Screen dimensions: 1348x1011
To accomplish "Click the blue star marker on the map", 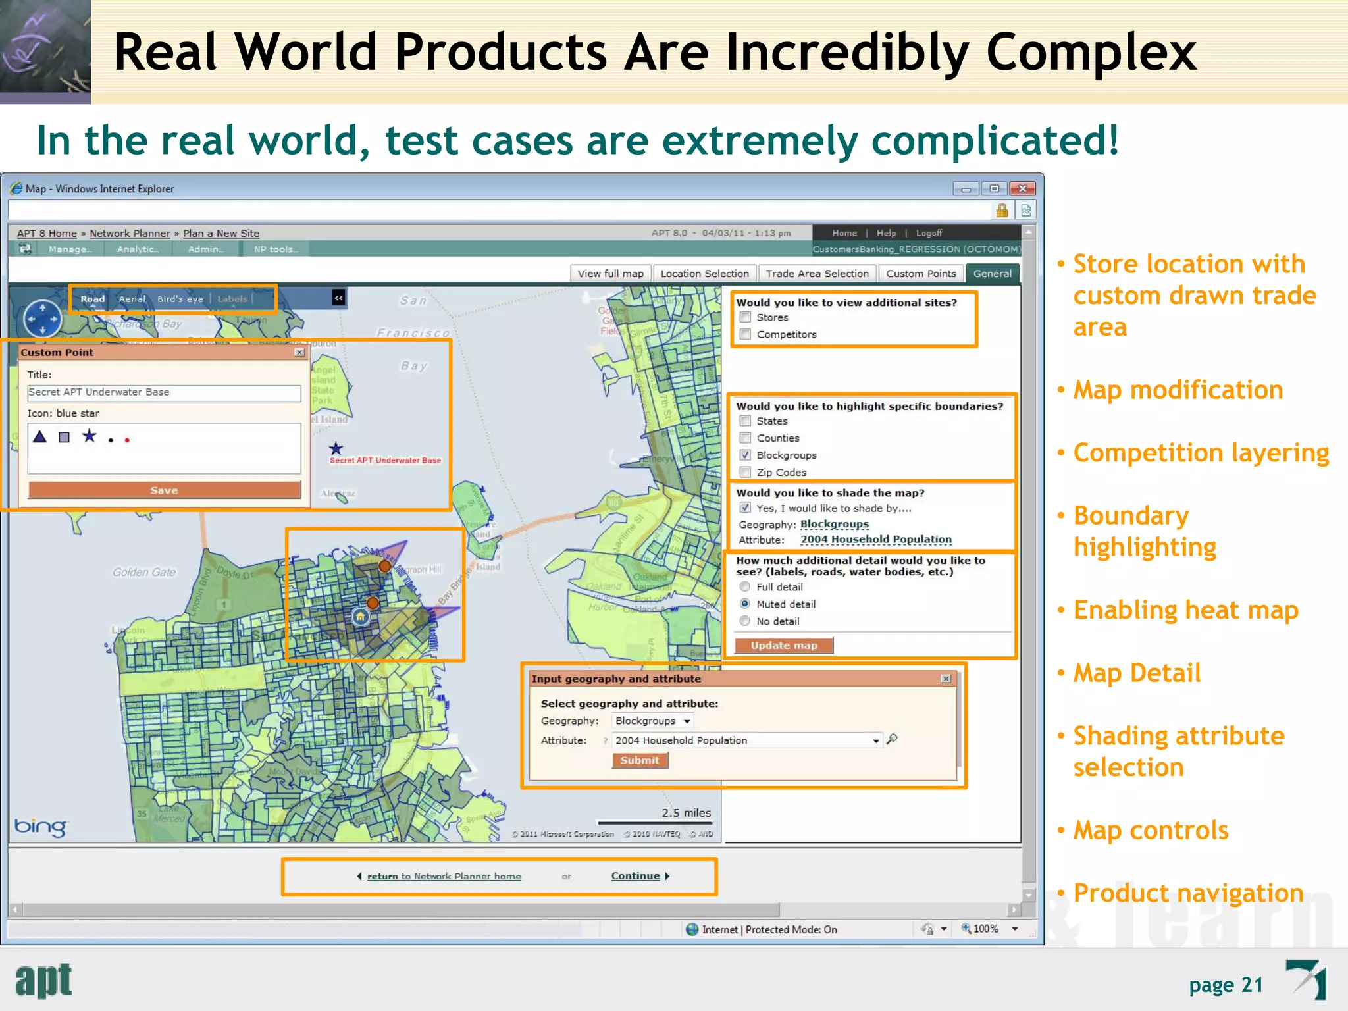I will tap(336, 448).
